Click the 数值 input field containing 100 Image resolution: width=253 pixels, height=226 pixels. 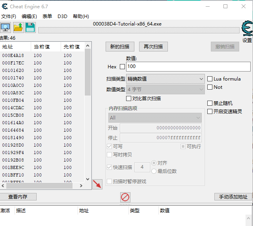click(188, 66)
